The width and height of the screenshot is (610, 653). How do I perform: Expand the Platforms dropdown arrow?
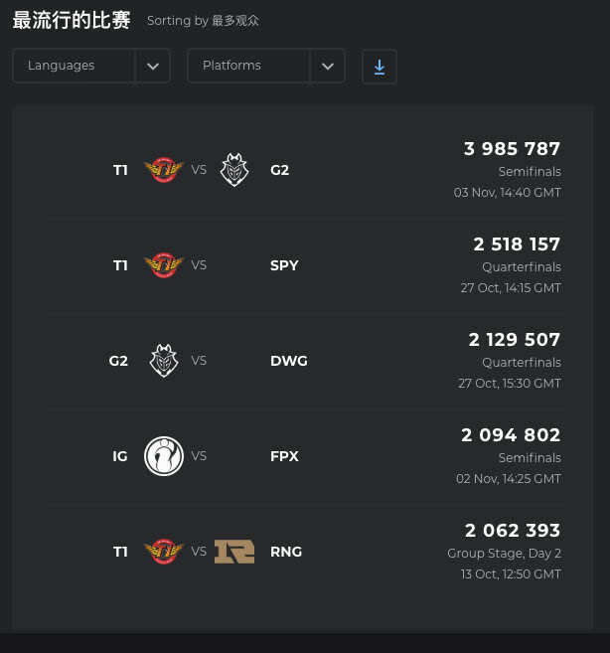(328, 66)
